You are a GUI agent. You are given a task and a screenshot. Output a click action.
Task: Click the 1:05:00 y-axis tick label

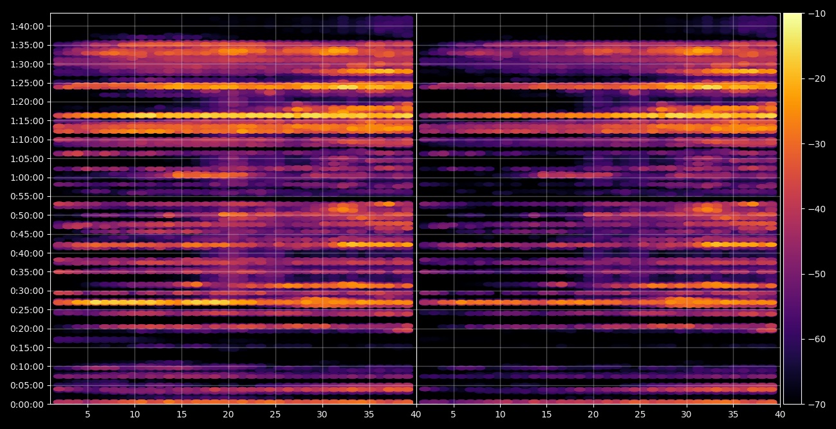tap(27, 159)
